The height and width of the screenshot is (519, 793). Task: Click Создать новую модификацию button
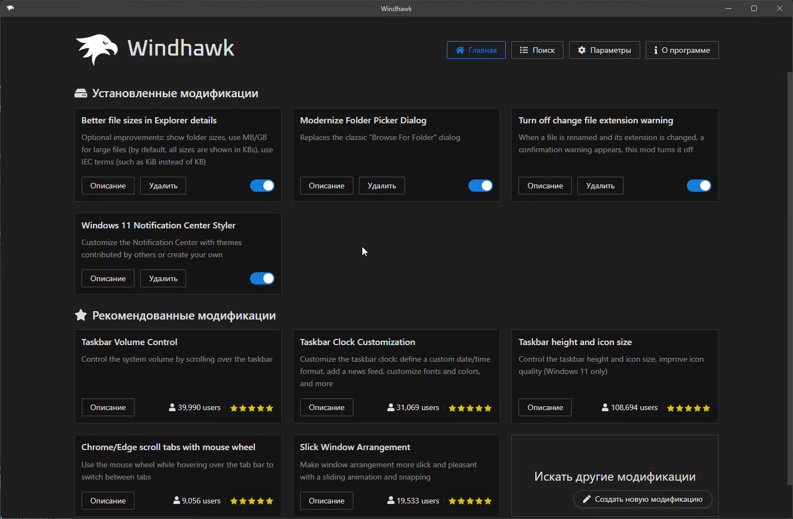tap(643, 500)
